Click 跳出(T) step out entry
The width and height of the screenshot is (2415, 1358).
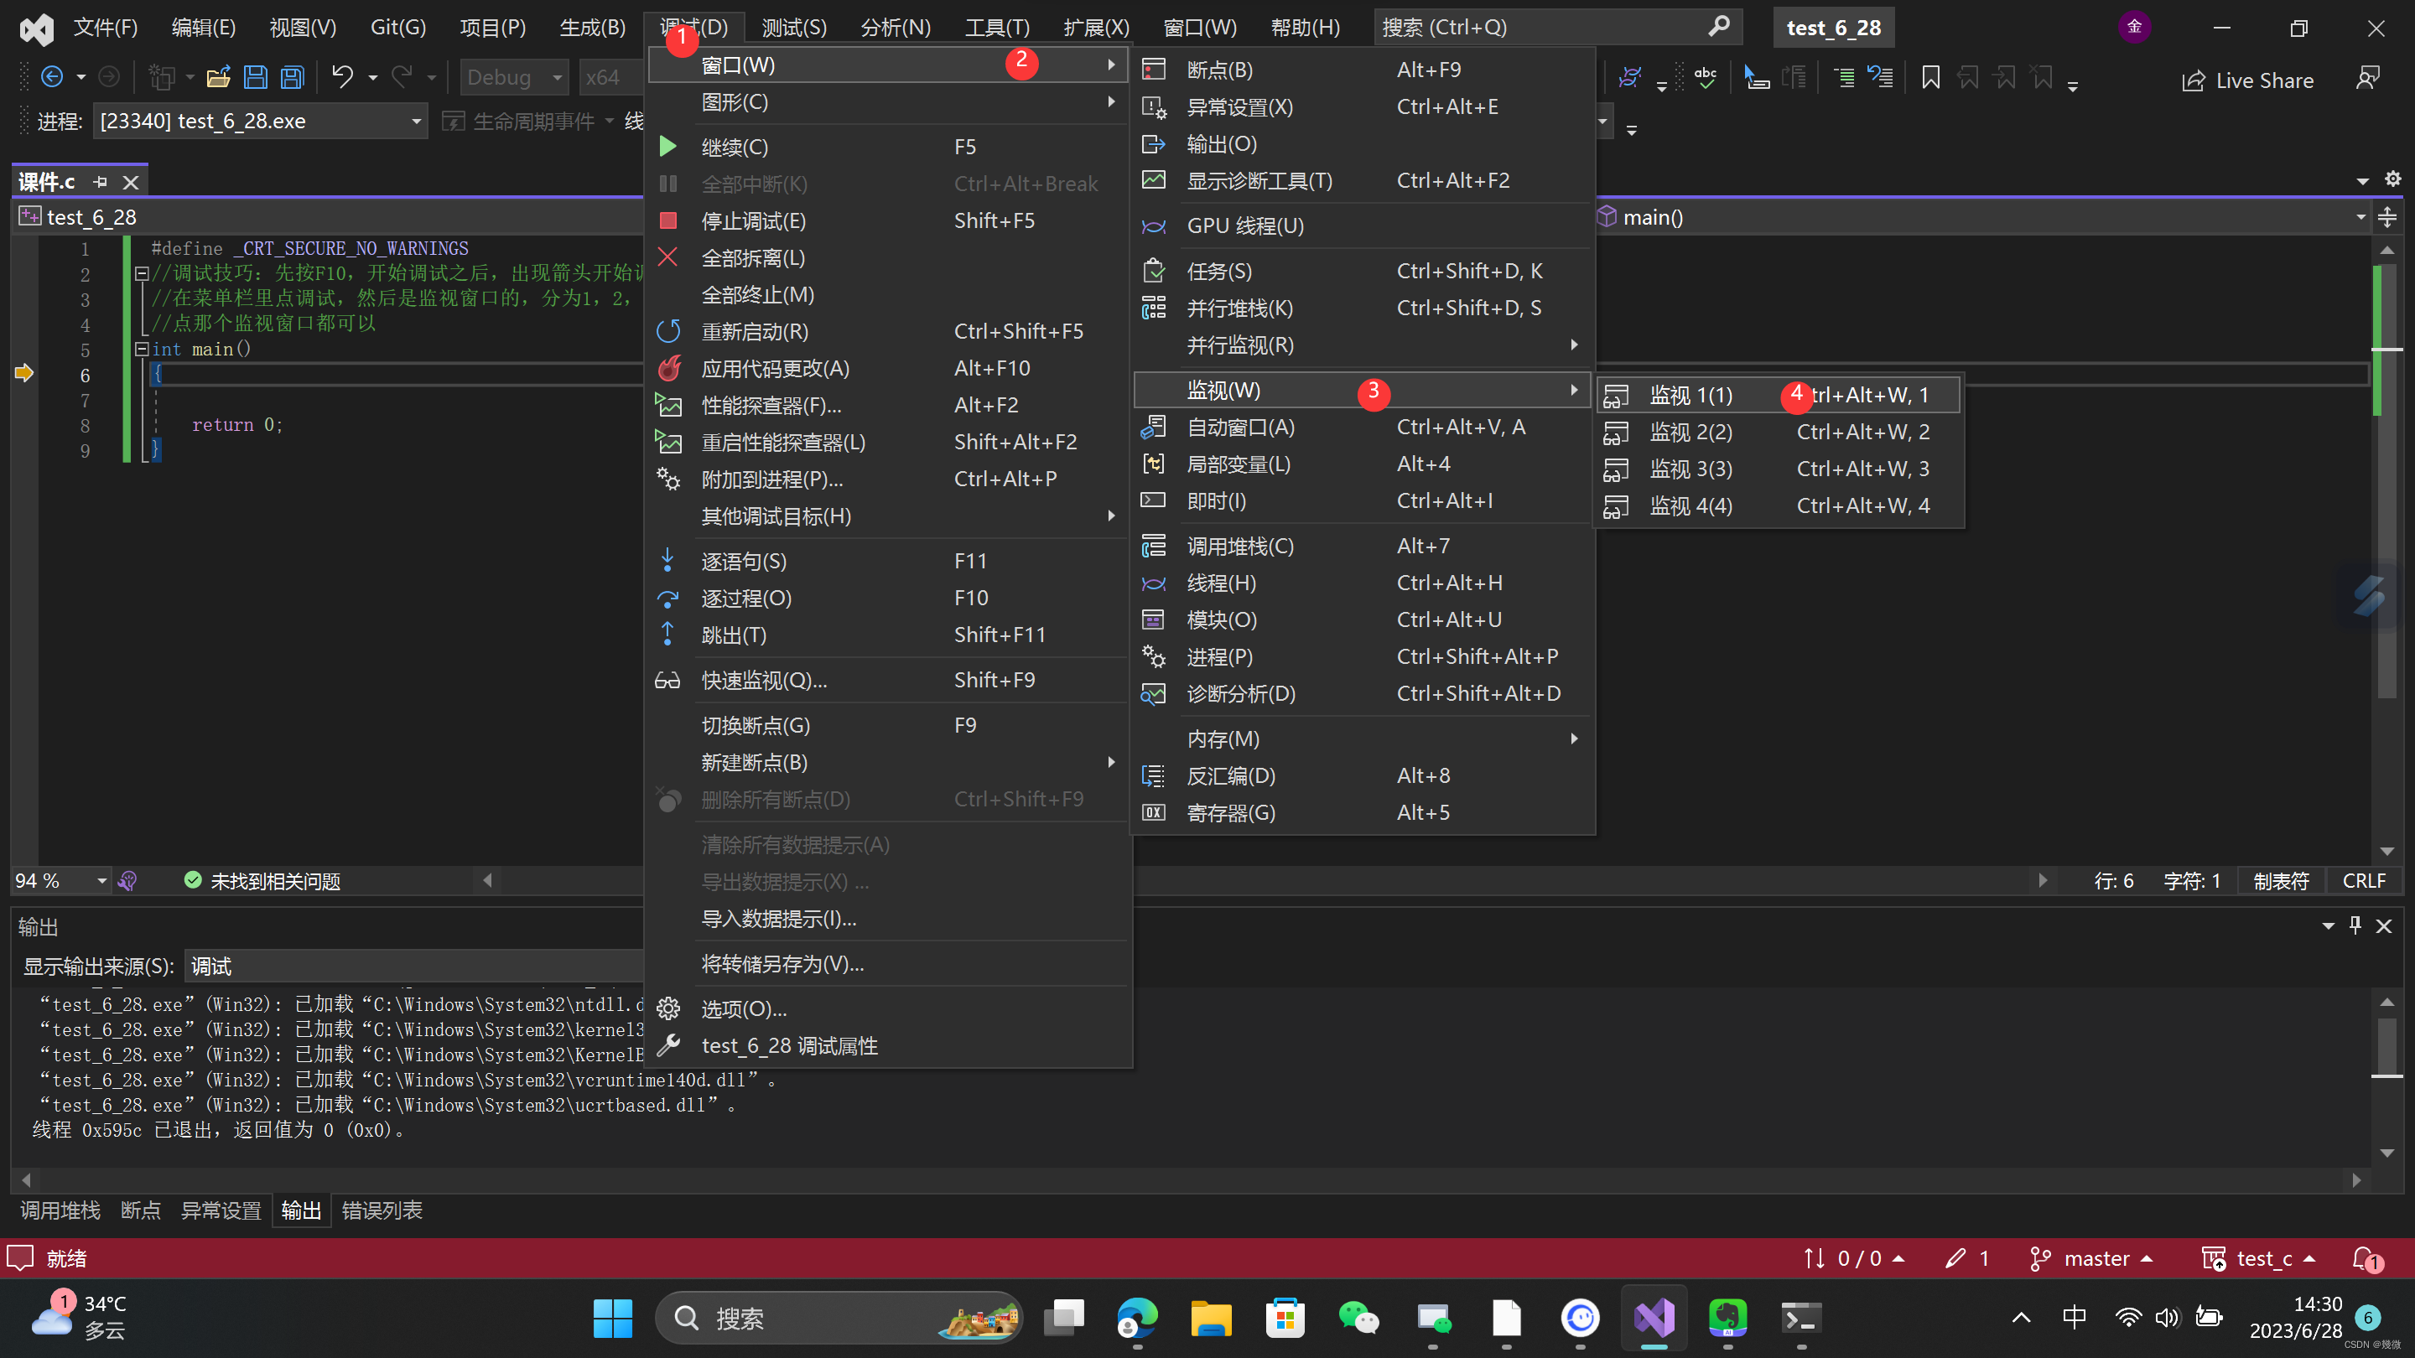point(887,635)
